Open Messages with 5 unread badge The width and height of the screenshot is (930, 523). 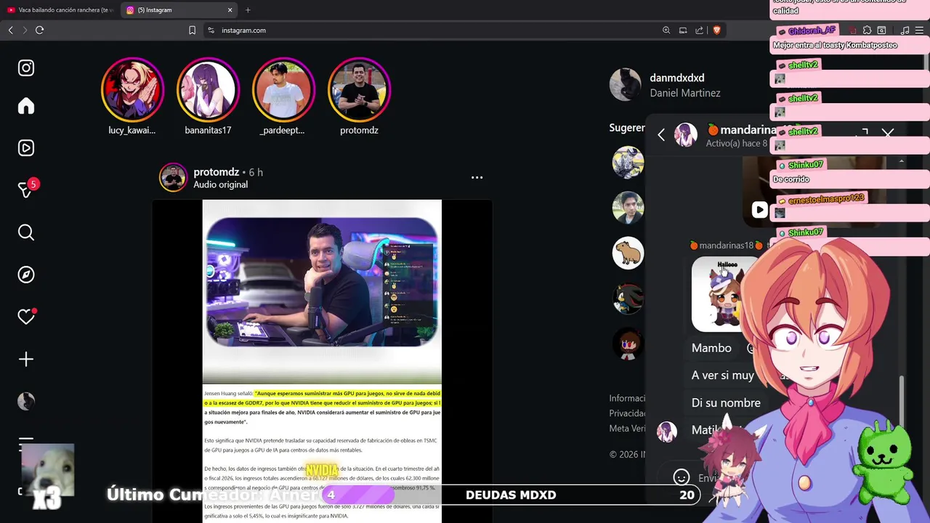point(26,190)
